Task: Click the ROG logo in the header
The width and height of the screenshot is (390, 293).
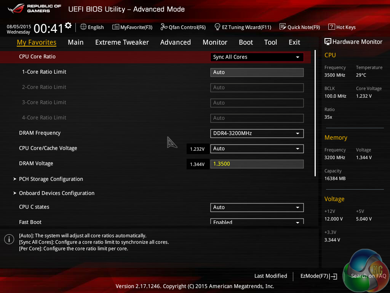Action: 16,8
